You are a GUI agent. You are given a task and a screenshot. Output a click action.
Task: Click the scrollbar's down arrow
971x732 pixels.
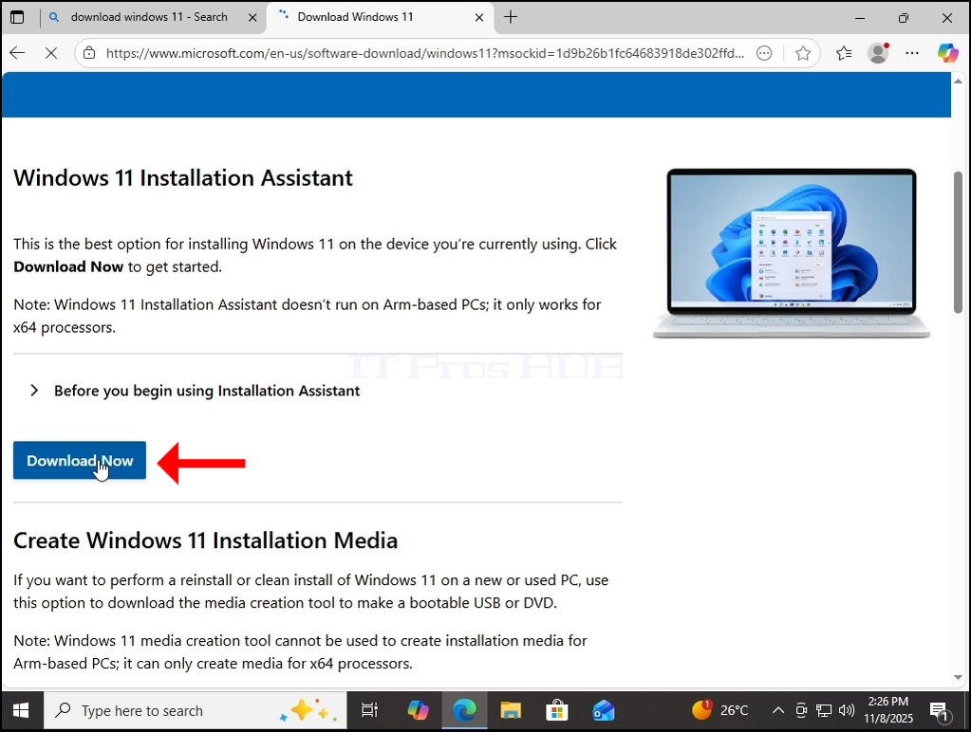pos(958,678)
